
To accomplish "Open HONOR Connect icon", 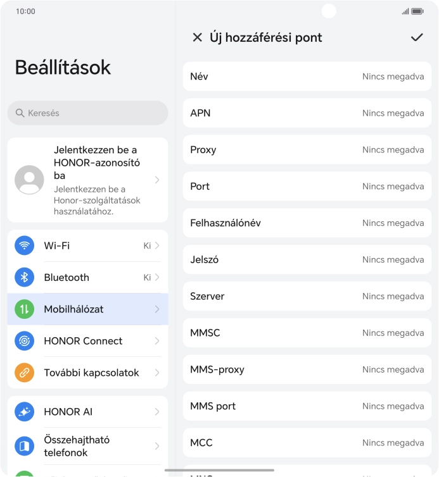I will click(25, 341).
